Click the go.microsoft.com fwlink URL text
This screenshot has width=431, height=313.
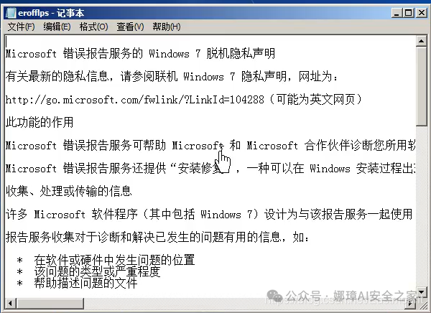pos(135,100)
